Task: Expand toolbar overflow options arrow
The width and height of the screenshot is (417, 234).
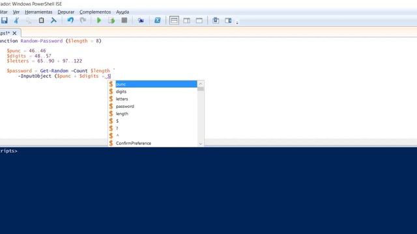Action: tap(237, 23)
